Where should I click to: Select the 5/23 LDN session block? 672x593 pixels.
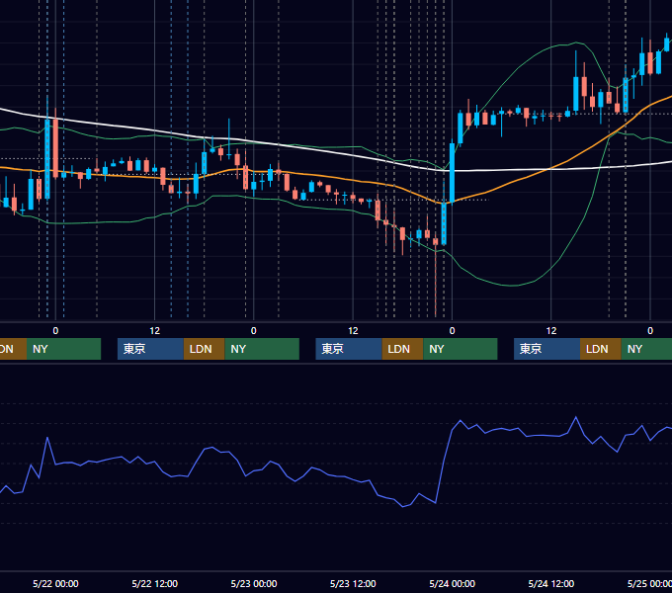tap(402, 349)
